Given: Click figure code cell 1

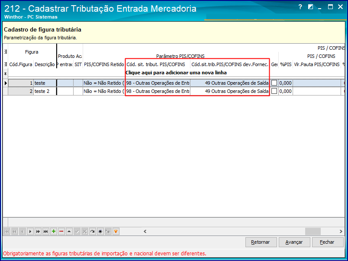Looking at the screenshot, I should pos(21,83).
